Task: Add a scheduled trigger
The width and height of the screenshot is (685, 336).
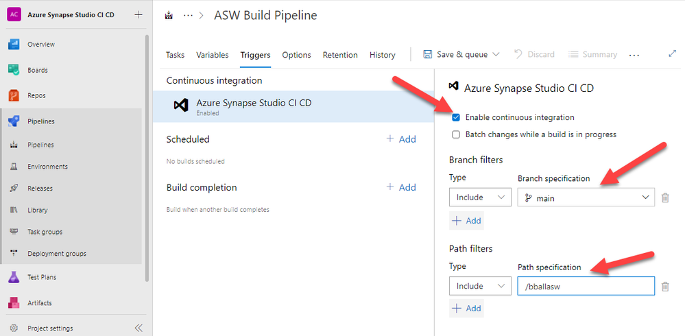Action: tap(401, 139)
